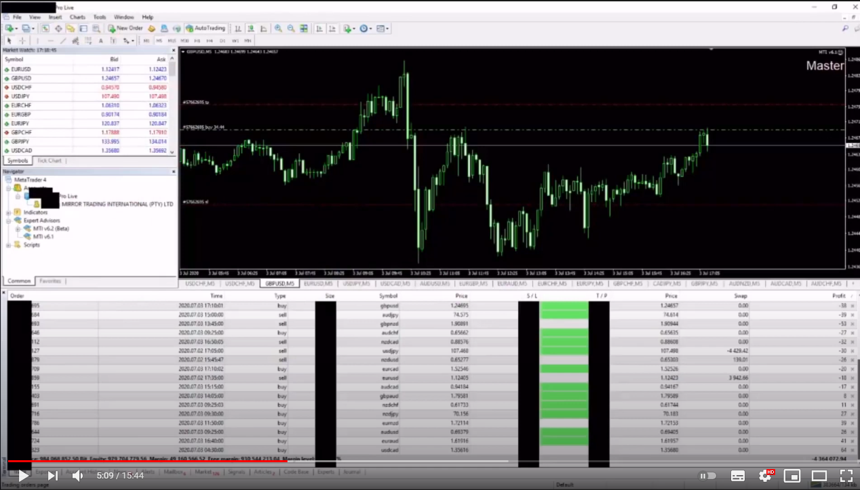Click the chart zoom in magnifier icon

(278, 28)
